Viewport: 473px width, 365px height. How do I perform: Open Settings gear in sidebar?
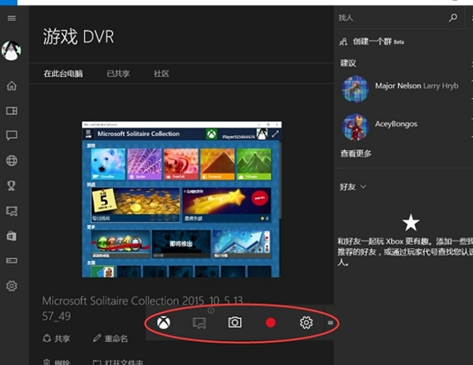click(11, 285)
